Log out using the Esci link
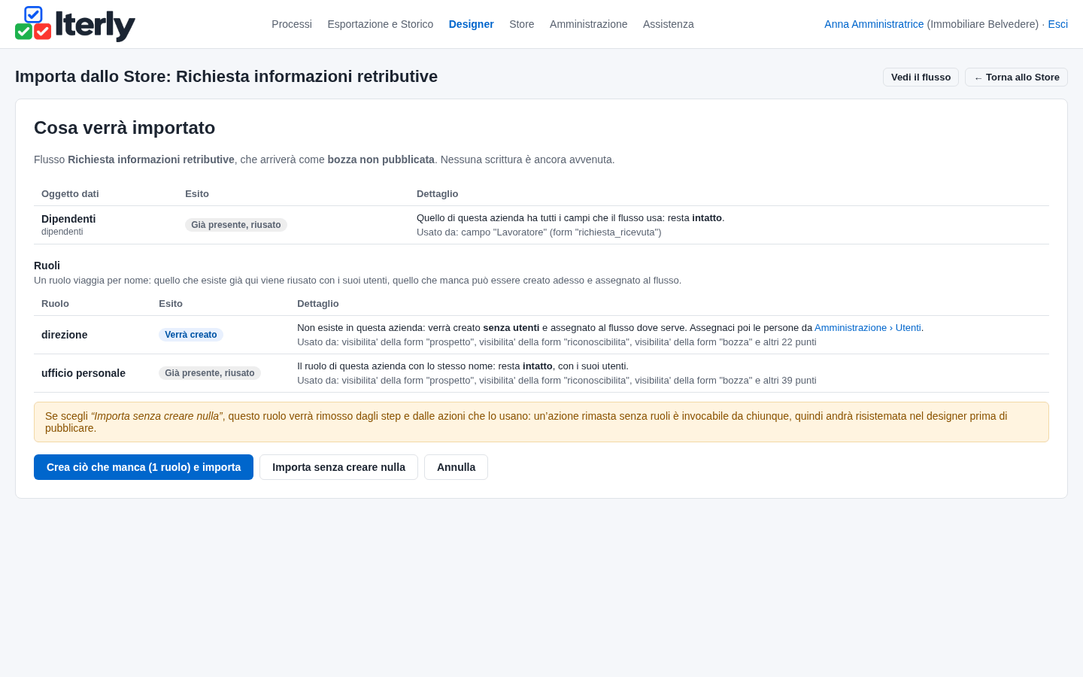The image size is (1083, 677). (1058, 24)
